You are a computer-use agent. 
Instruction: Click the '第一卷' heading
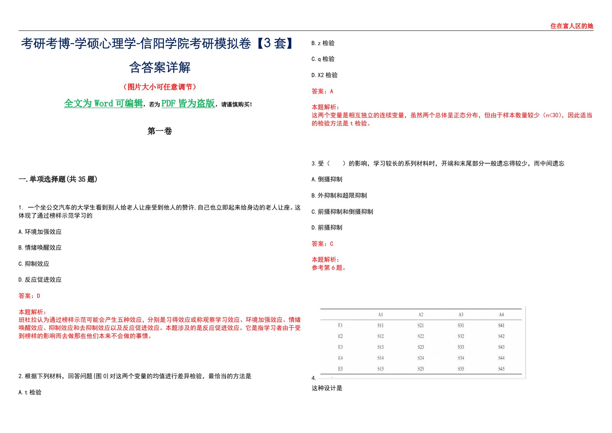tap(160, 131)
